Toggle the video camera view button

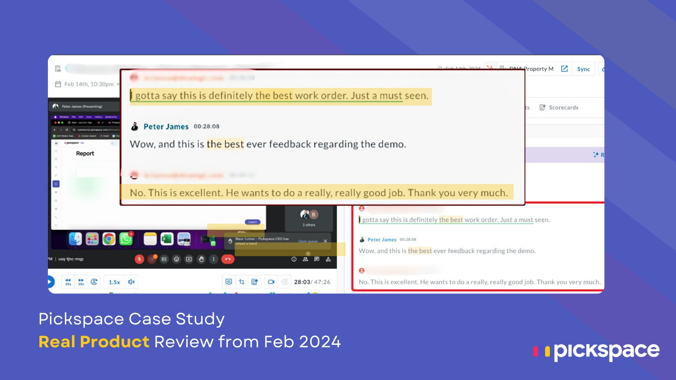(271, 282)
